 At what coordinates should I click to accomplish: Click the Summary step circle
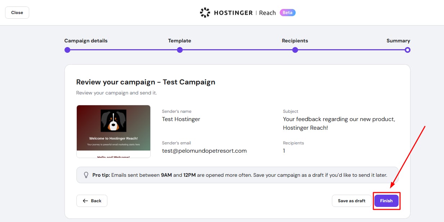coord(408,50)
